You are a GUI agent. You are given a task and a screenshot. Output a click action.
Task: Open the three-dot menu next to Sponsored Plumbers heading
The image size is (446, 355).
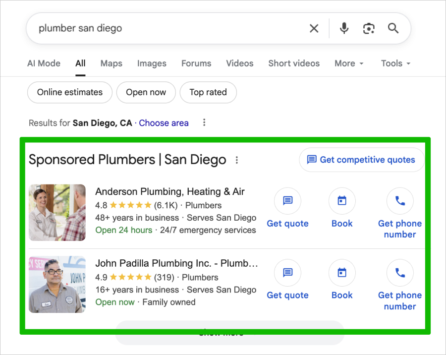pyautogui.click(x=237, y=160)
